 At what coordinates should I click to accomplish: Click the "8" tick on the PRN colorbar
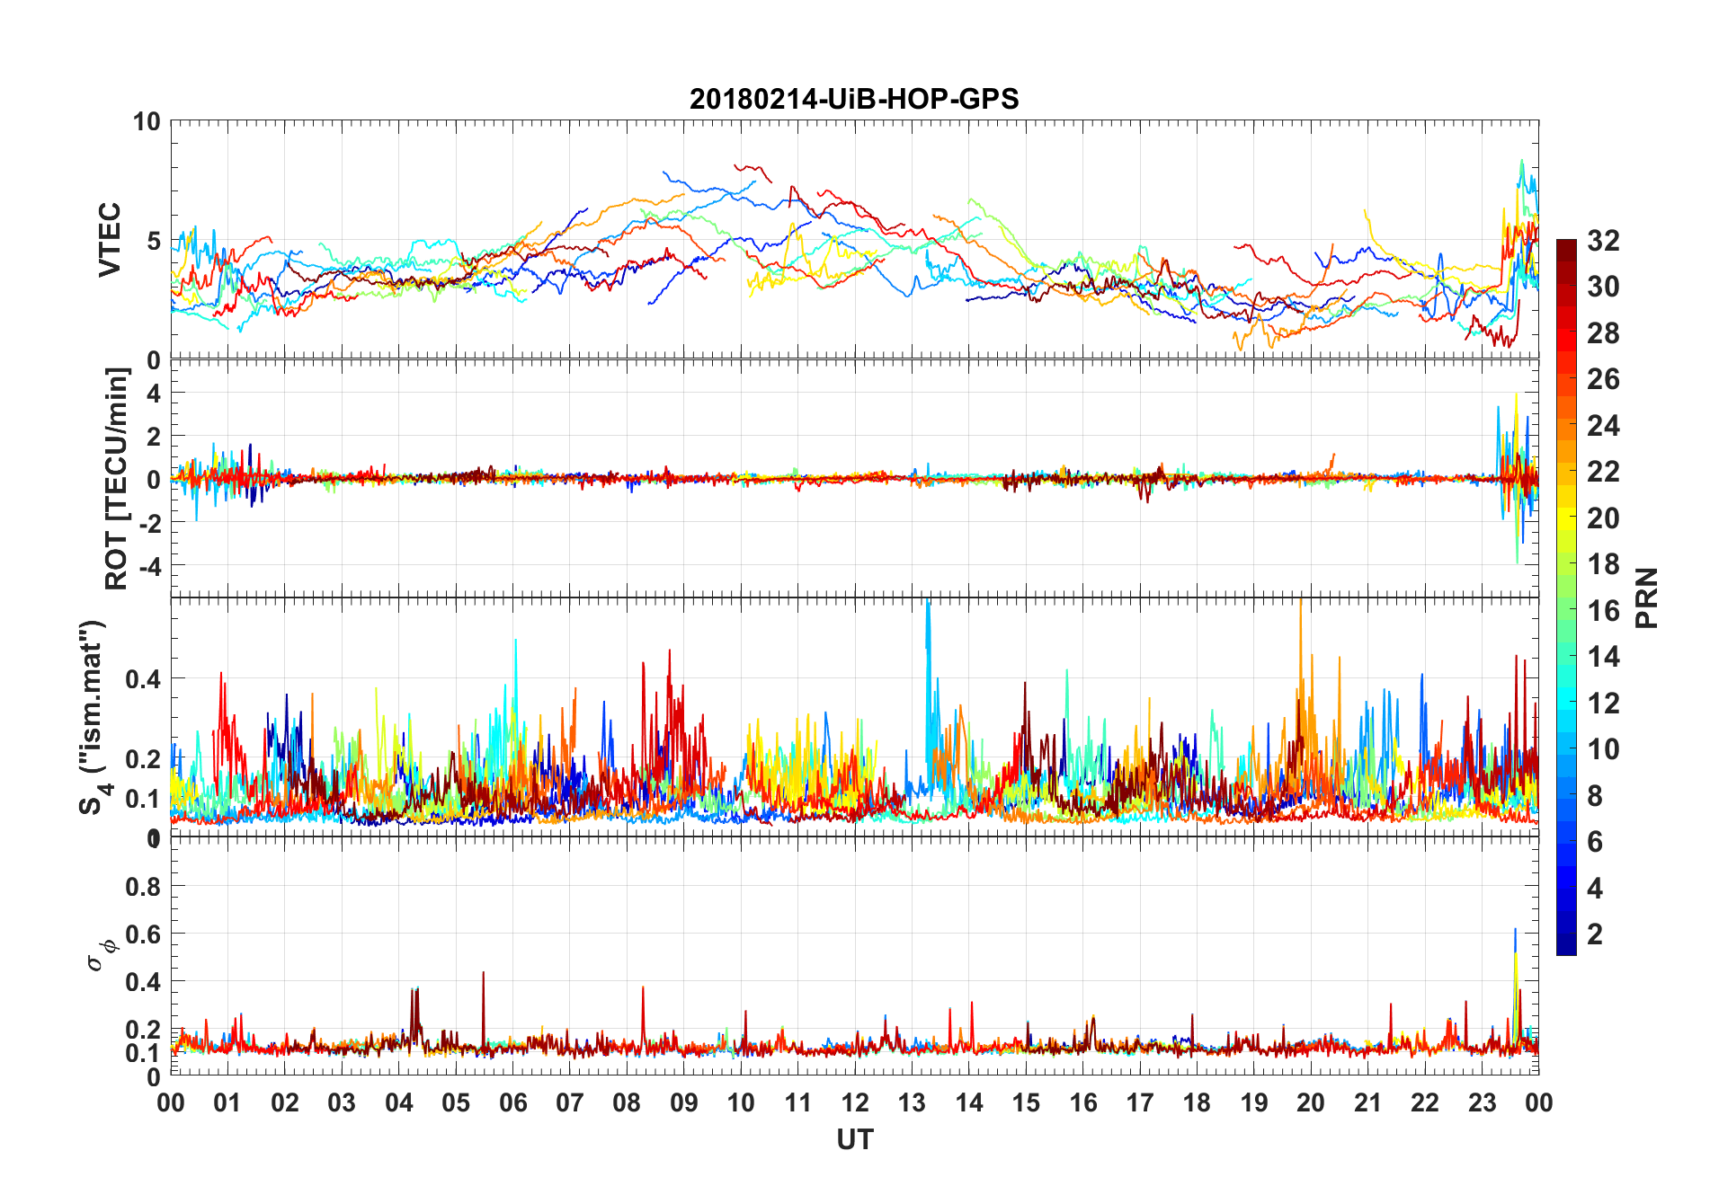(x=1596, y=795)
